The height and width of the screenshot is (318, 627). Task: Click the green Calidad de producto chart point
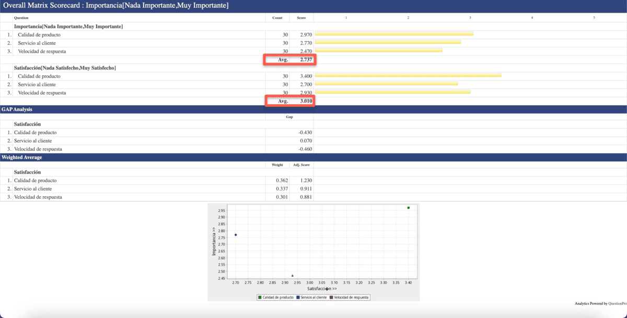409,208
